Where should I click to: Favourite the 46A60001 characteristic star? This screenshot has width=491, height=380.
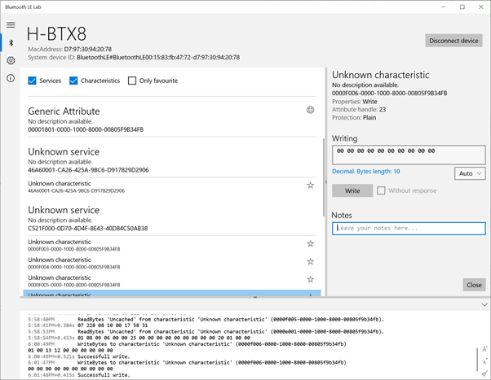[310, 186]
